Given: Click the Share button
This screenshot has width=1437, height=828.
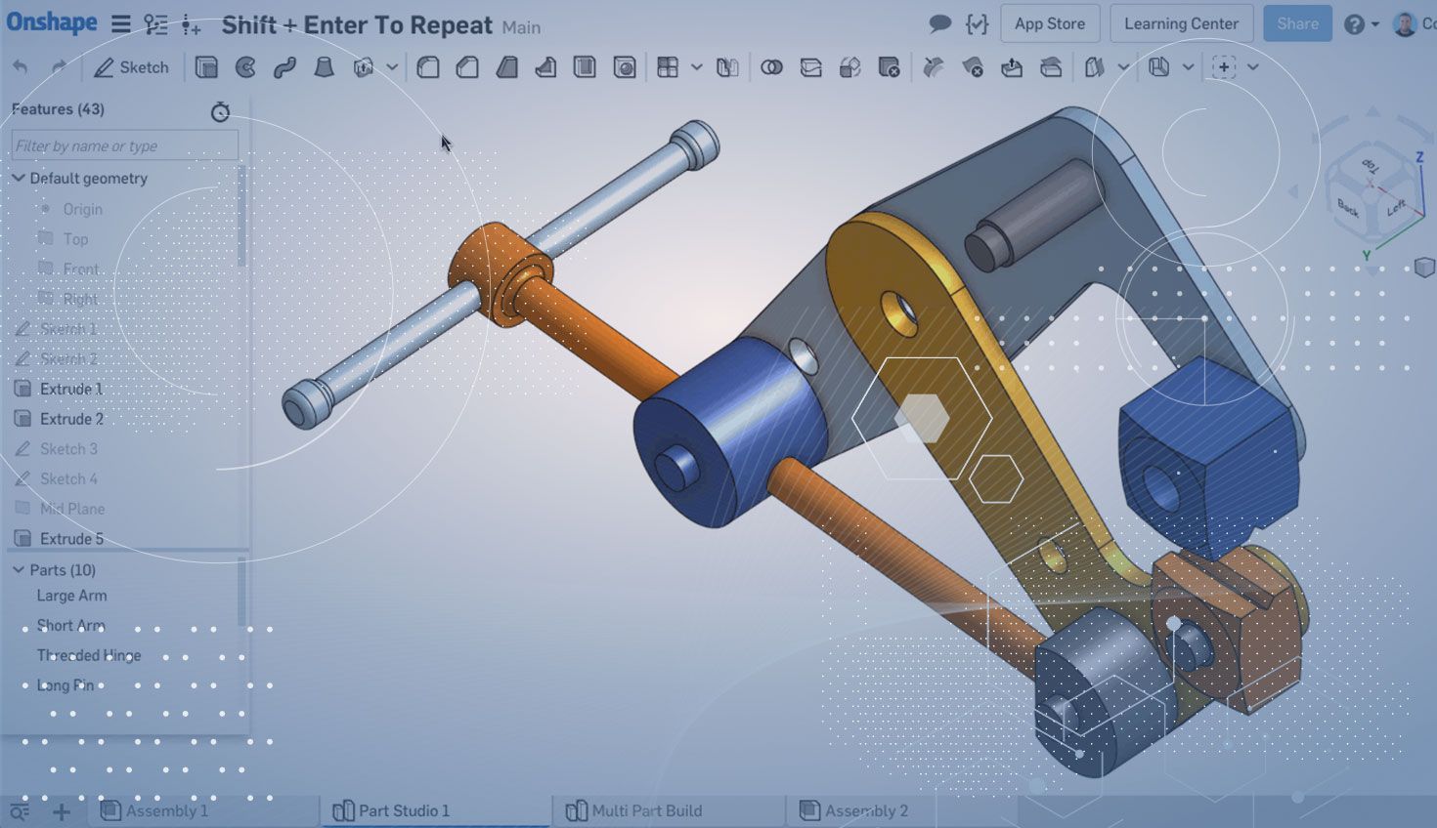Looking at the screenshot, I should (1296, 24).
